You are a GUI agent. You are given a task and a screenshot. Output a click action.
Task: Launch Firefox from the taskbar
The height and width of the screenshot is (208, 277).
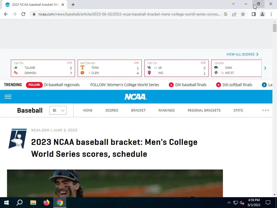[47, 203]
